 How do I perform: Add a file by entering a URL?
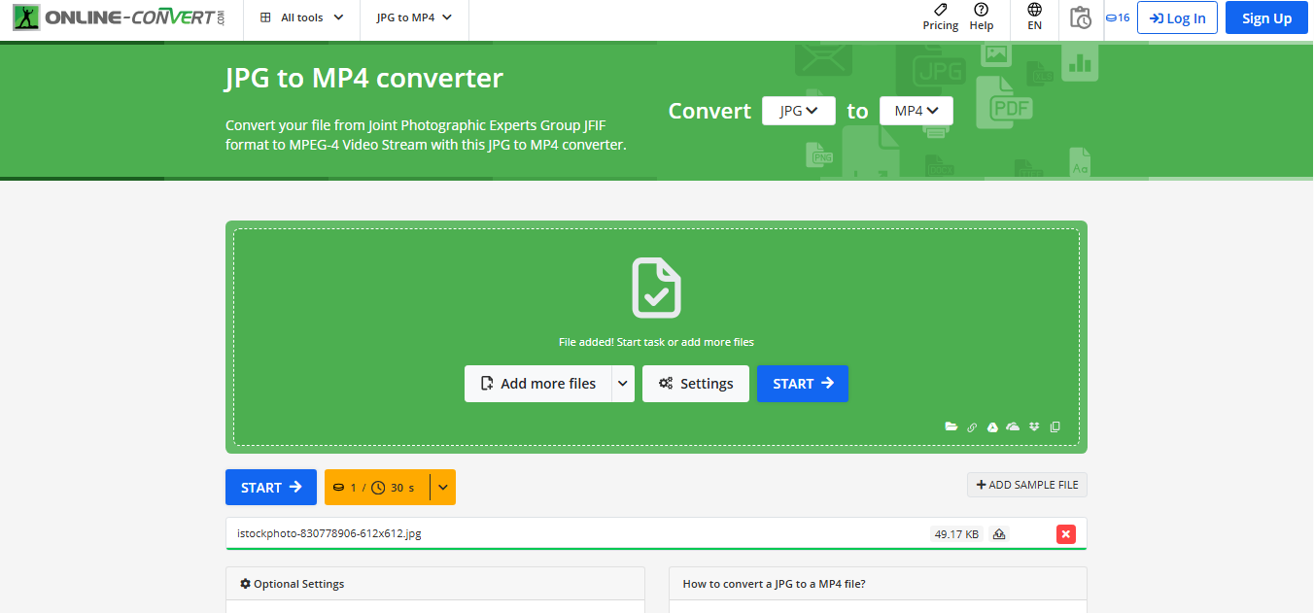point(972,426)
